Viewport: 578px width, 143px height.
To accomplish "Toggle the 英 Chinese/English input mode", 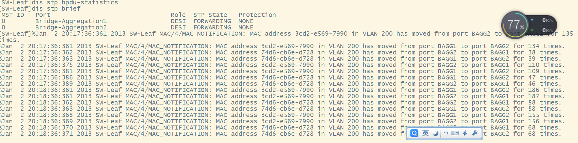I will [x=425, y=133].
